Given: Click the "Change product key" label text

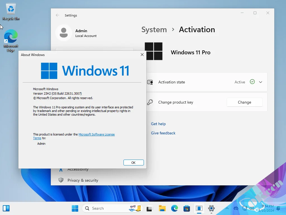Looking at the screenshot, I should [x=176, y=102].
